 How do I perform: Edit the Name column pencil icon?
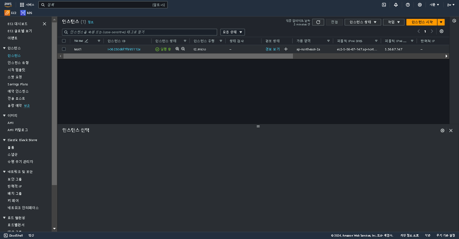[86, 41]
